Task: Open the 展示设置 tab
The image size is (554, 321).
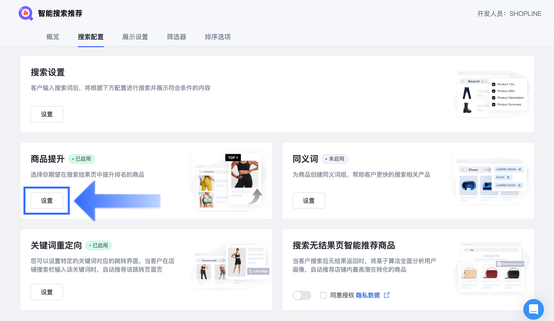Action: [x=135, y=37]
